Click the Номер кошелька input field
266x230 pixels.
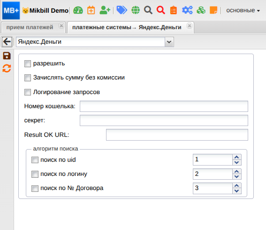point(164,106)
